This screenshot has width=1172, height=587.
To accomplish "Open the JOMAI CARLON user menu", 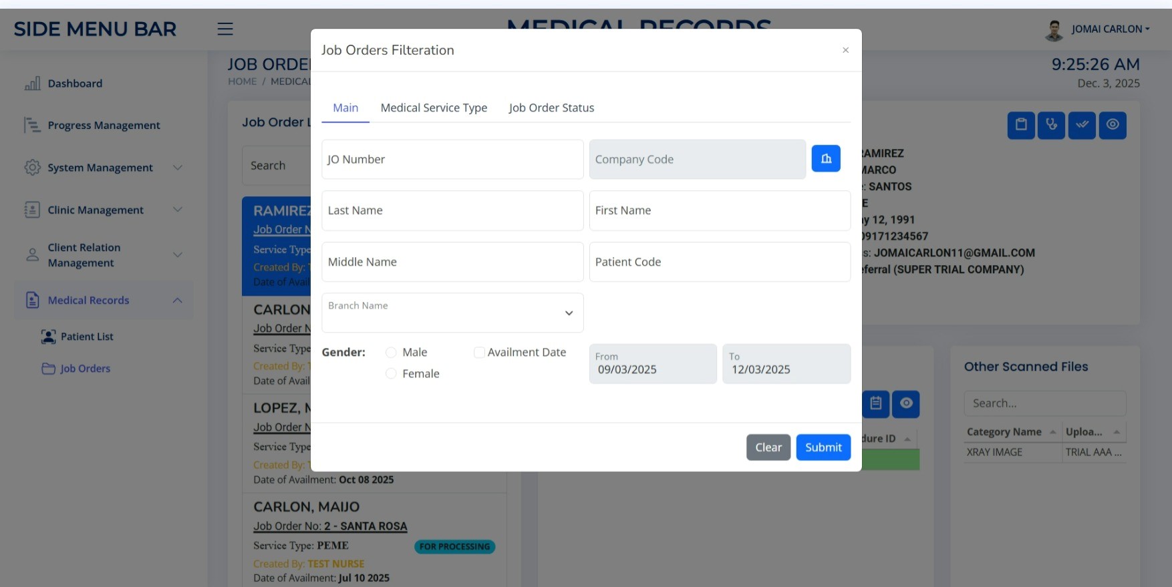I will click(x=1109, y=29).
